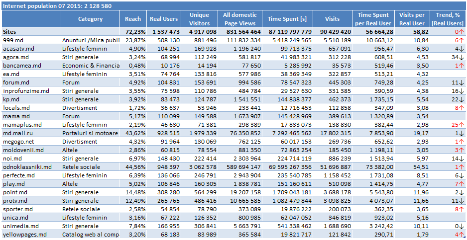Image resolution: width=467 pixels, height=240 pixels.
Task: Click the 831 564 464 total page views cell
Action: (x=240, y=32)
